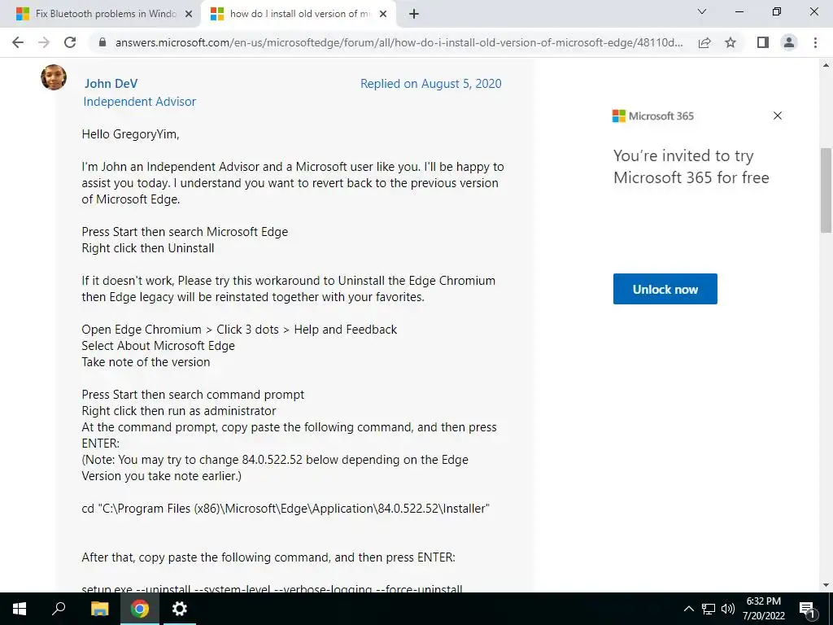Click the cd Program Files command line
This screenshot has width=833, height=625.
point(286,509)
